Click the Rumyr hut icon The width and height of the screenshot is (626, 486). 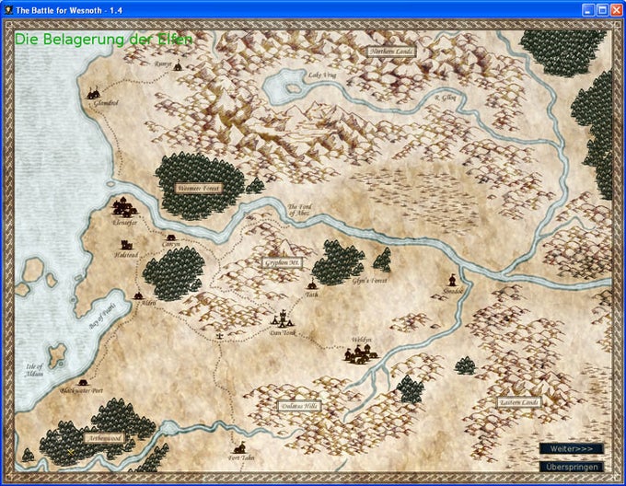click(x=178, y=65)
